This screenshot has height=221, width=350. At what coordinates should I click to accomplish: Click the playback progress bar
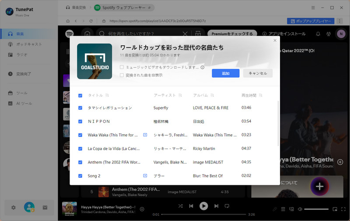[203, 214]
